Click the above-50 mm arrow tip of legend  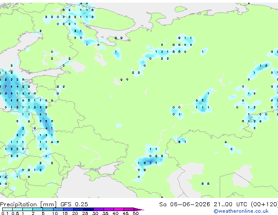[139, 209]
